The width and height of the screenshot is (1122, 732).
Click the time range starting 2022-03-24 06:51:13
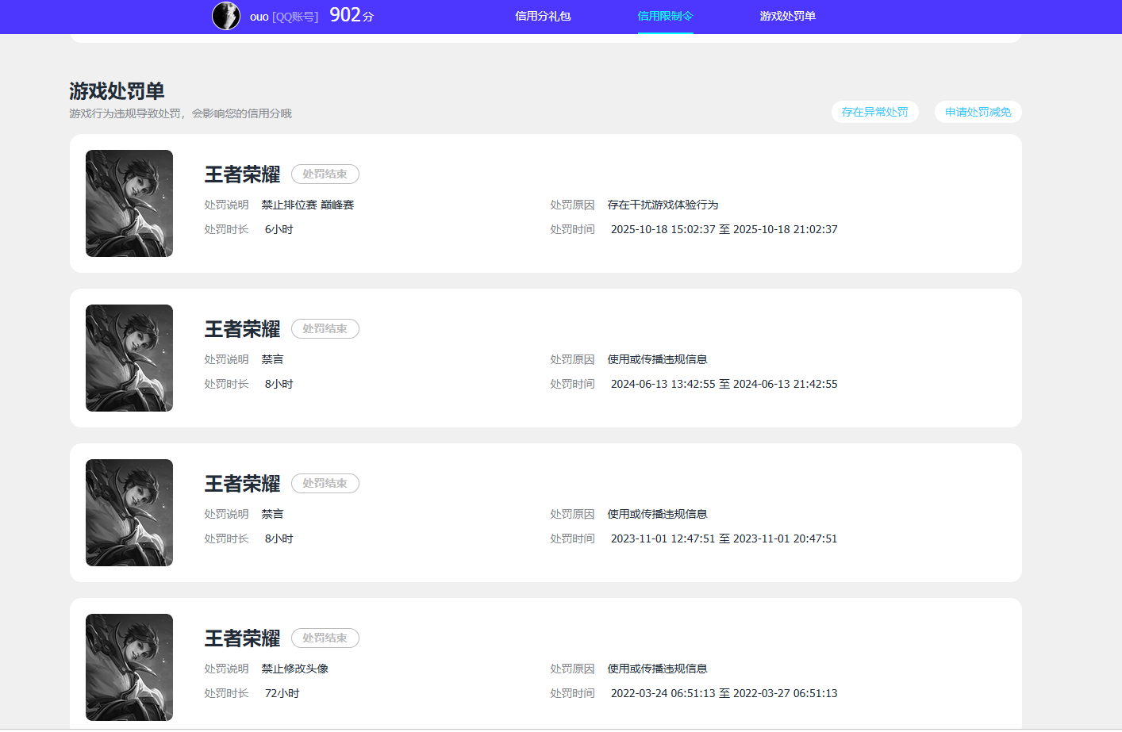tap(724, 693)
